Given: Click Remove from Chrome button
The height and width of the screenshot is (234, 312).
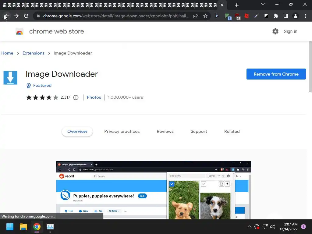Looking at the screenshot, I should coord(276,74).
